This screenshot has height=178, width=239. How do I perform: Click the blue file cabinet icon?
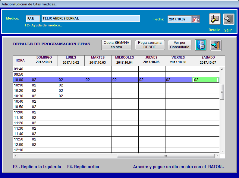click(201, 45)
